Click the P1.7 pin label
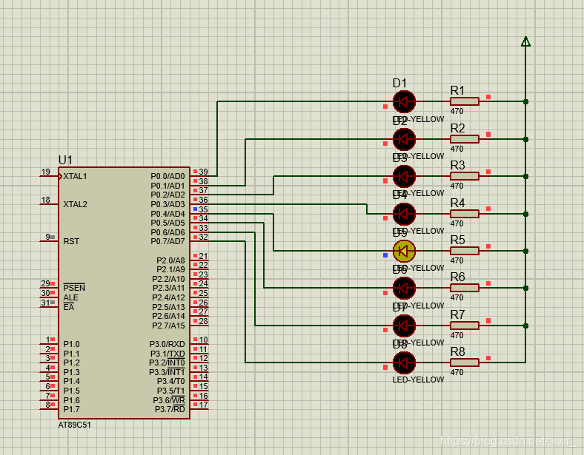 [71, 409]
